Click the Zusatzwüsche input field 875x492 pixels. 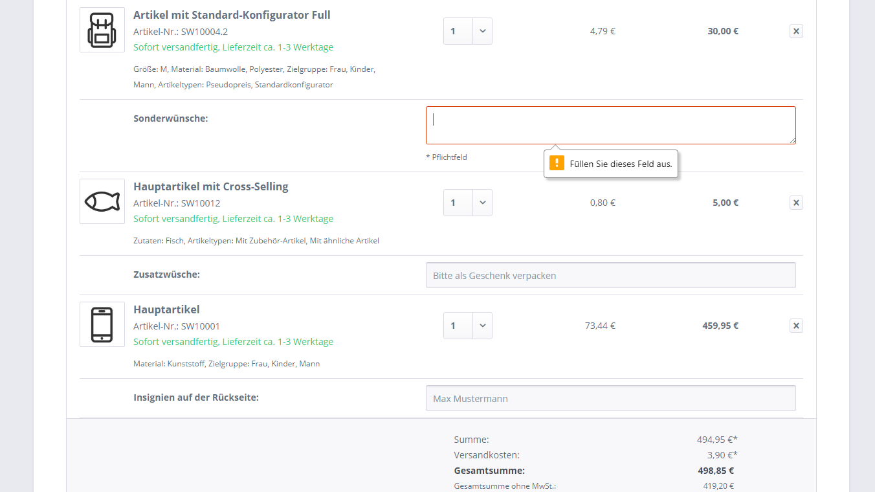click(x=611, y=275)
